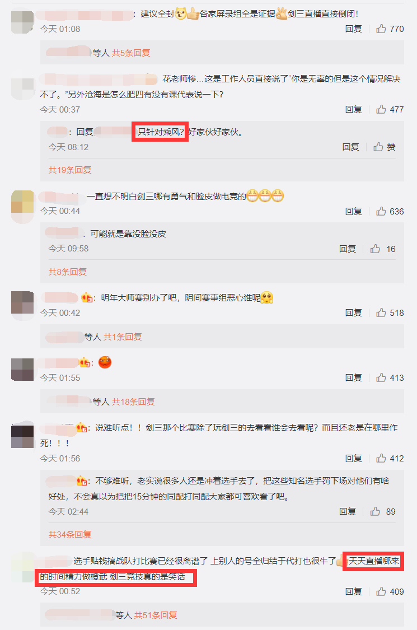Open avatar of the 今天 00:42 commenter
Viewport: 417px width, 630px height.
[22, 302]
